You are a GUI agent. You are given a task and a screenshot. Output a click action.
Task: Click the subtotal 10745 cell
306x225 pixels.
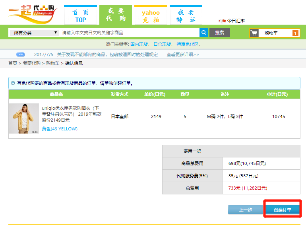tap(279, 116)
